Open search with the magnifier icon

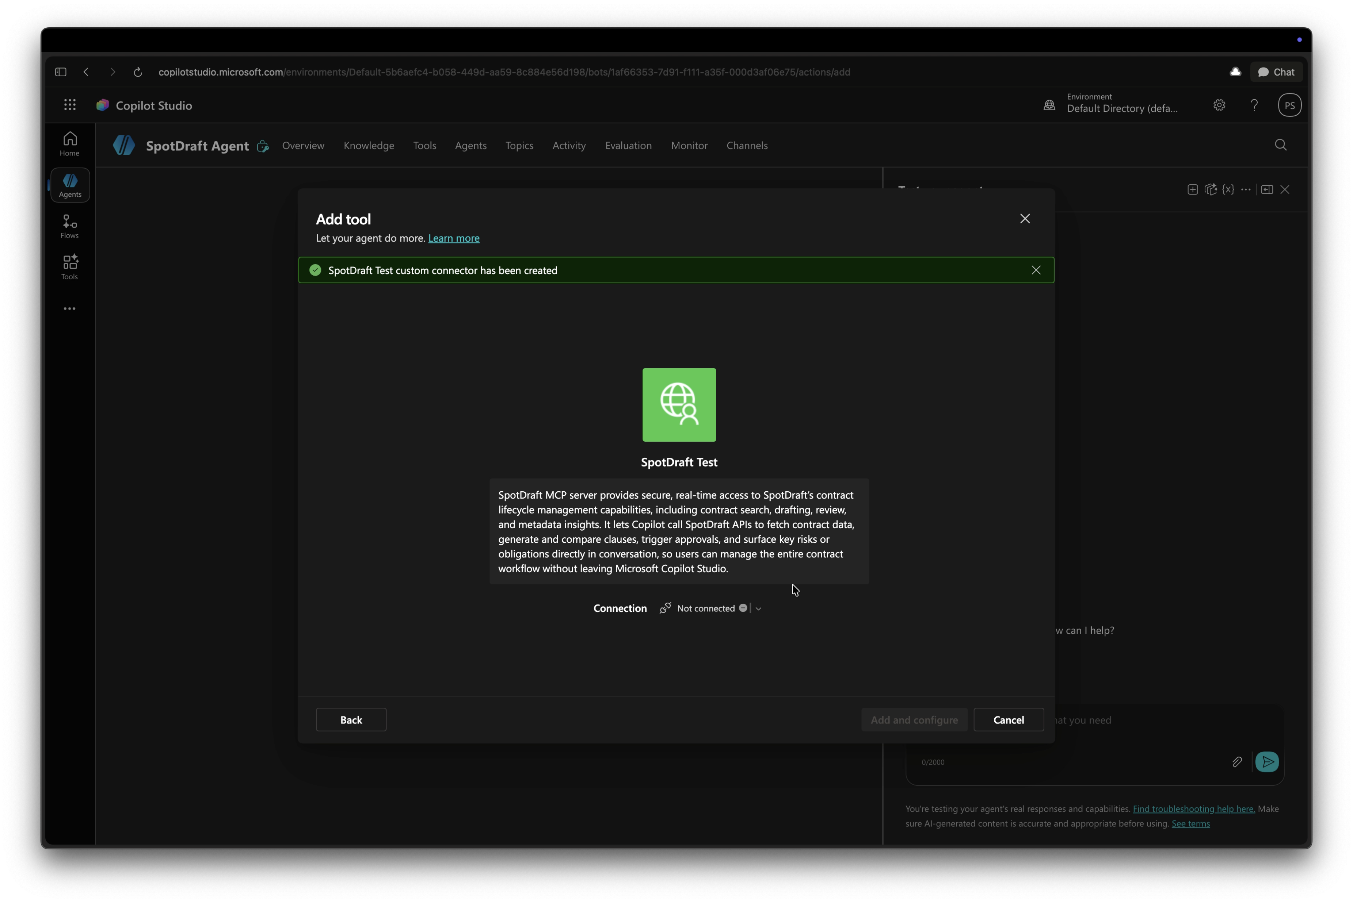click(x=1280, y=145)
